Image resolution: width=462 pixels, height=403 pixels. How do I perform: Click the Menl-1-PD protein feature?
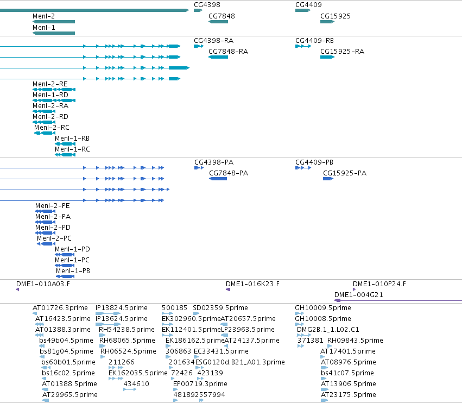(65, 255)
